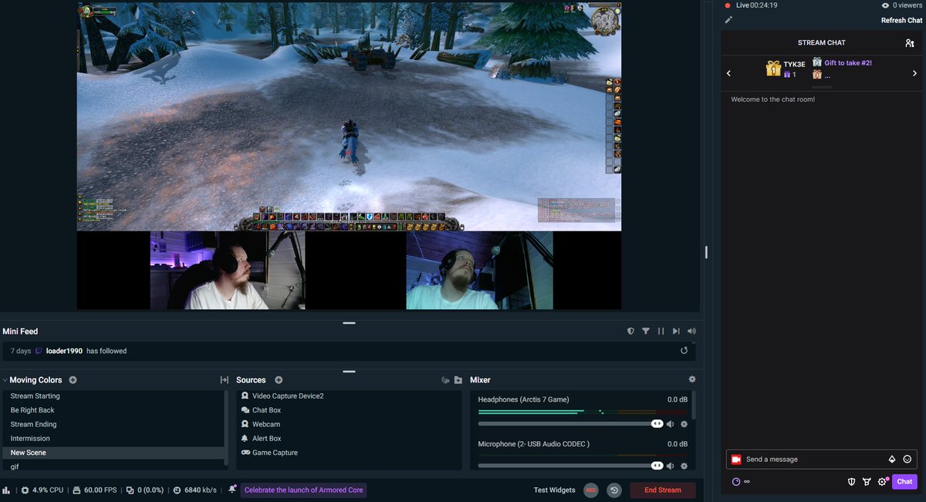Image resolution: width=926 pixels, height=502 pixels.
Task: Open Celebrate the launch of Armored Core notice
Action: pyautogui.click(x=303, y=490)
